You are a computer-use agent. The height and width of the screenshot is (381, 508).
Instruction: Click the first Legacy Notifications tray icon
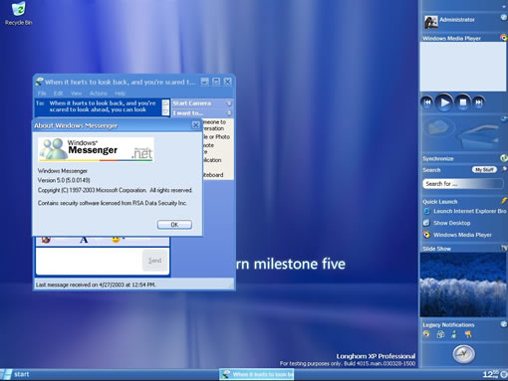point(426,334)
